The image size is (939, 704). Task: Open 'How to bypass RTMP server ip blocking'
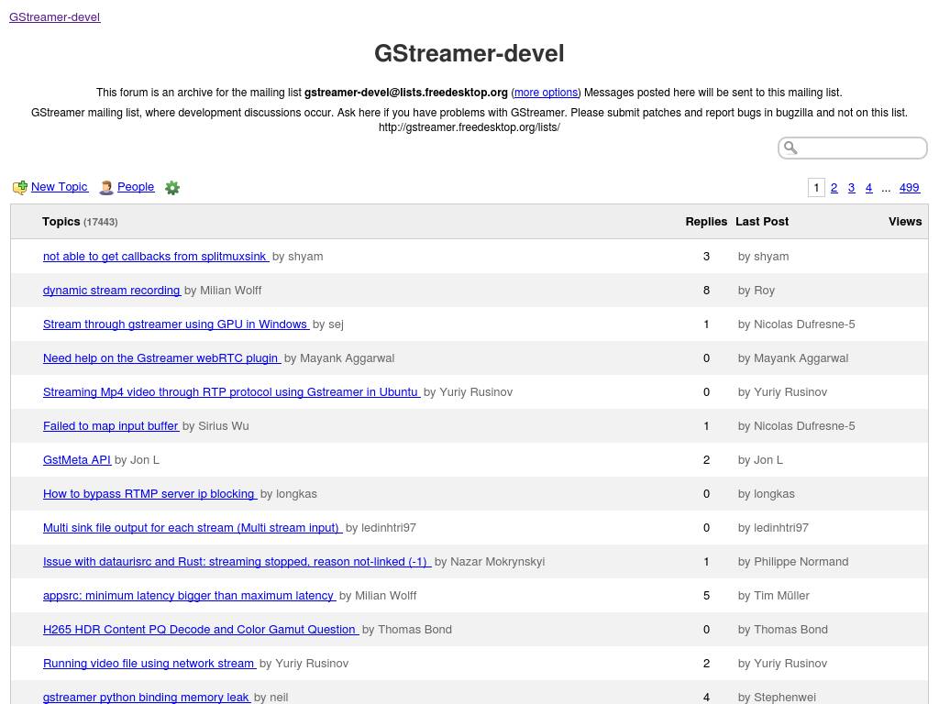tap(149, 494)
